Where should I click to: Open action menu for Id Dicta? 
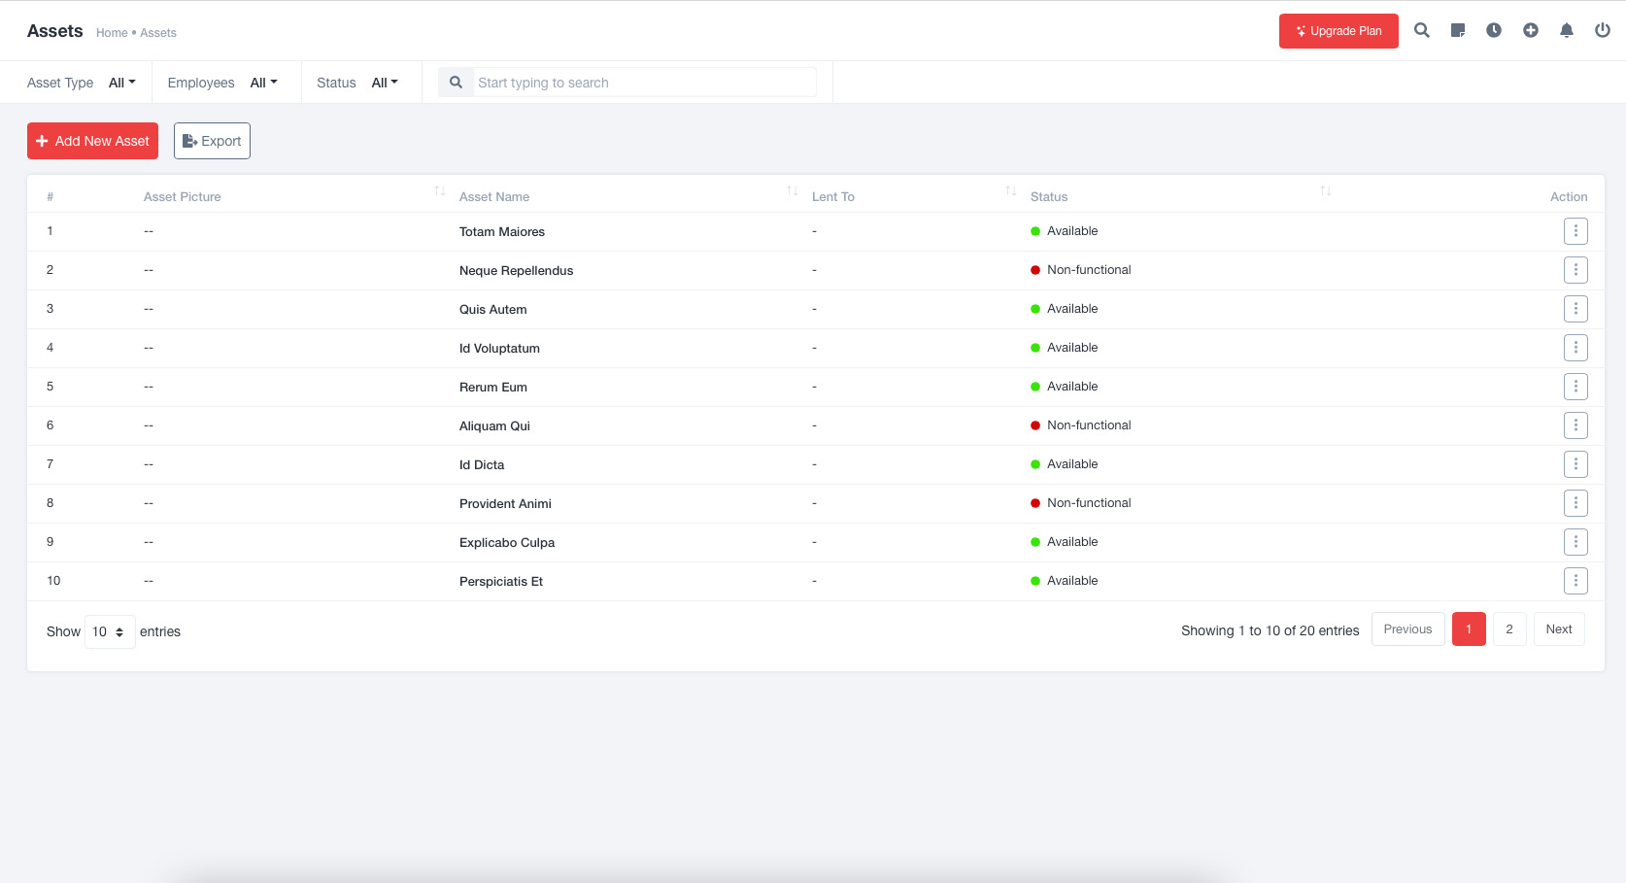click(1575, 464)
